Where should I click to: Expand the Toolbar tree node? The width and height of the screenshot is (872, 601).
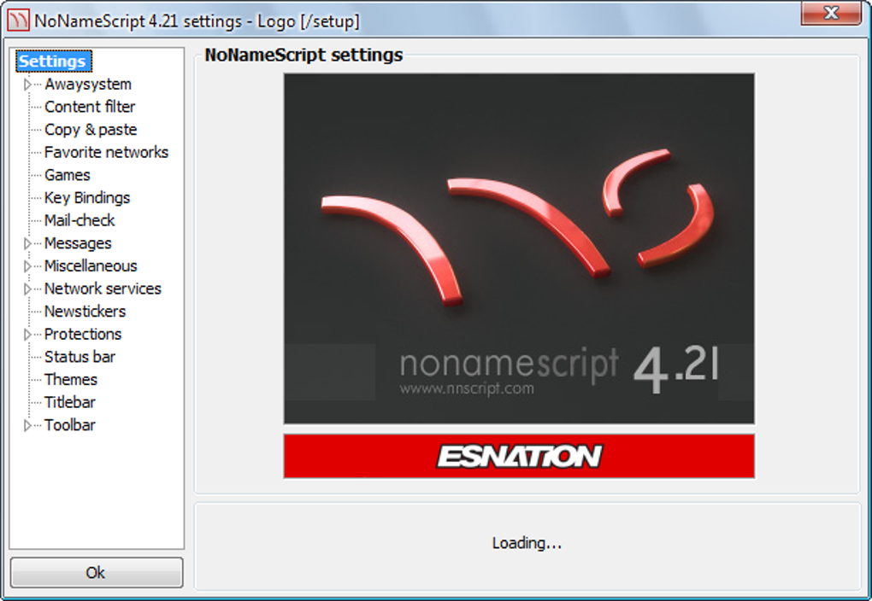[27, 425]
